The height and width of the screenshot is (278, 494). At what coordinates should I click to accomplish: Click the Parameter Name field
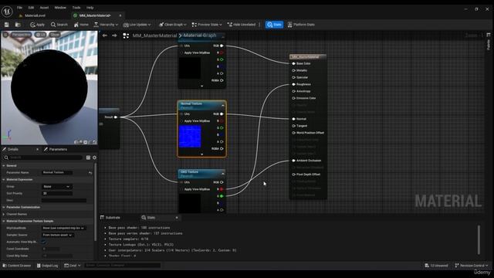pyautogui.click(x=57, y=172)
